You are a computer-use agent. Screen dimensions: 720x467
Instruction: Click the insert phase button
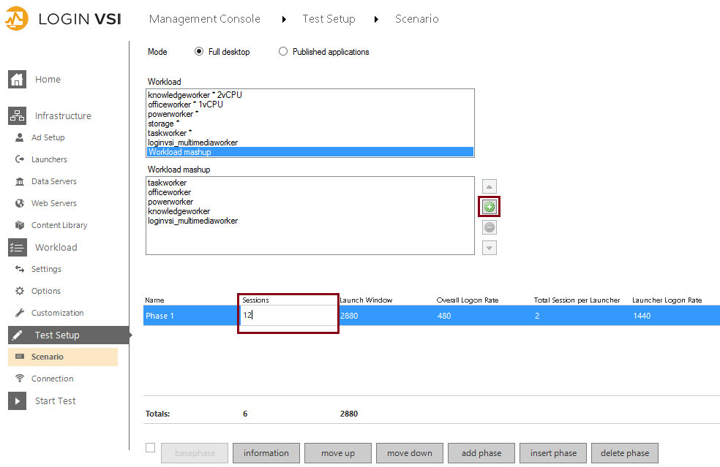coord(553,453)
